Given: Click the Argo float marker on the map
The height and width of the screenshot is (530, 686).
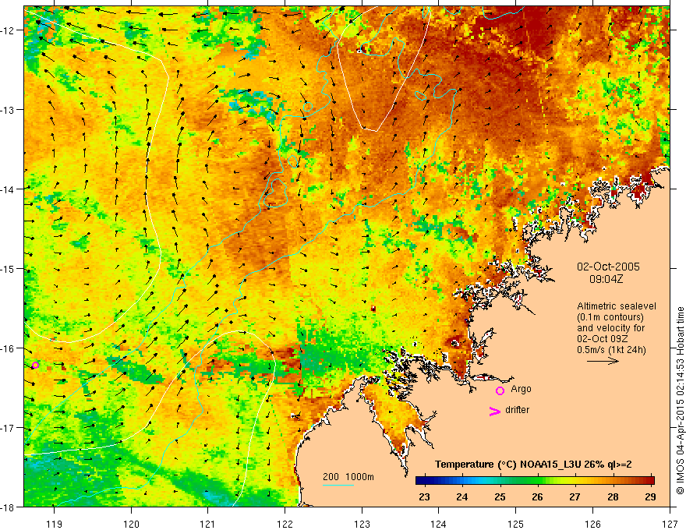Looking at the screenshot, I should [x=35, y=365].
